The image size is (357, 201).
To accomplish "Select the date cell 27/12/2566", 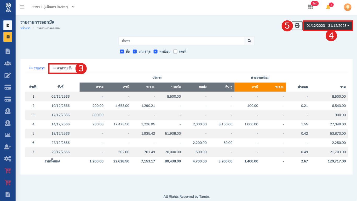I will tap(61, 143).
